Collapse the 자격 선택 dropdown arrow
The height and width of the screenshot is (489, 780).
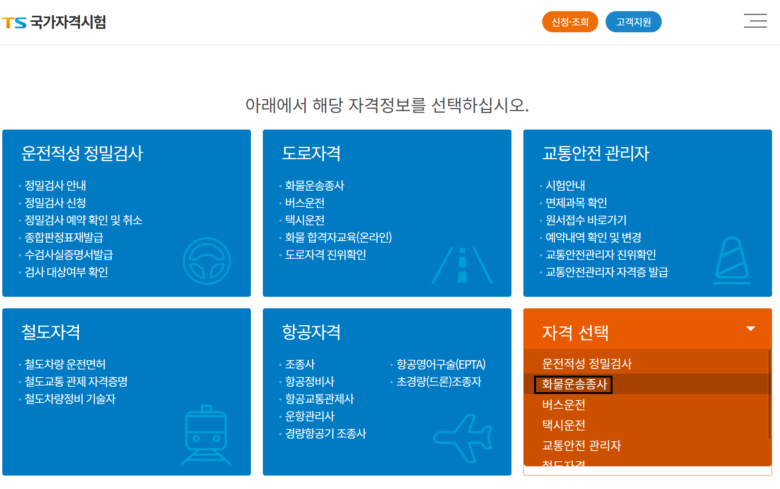point(751,329)
